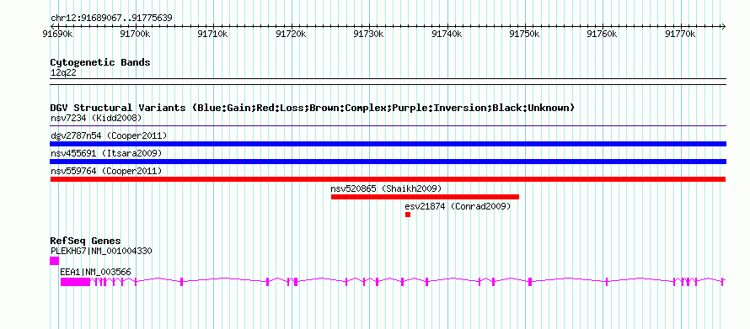Viewport: 750px width, 329px height.
Task: Click the 91760k ruler position
Action: [x=603, y=34]
